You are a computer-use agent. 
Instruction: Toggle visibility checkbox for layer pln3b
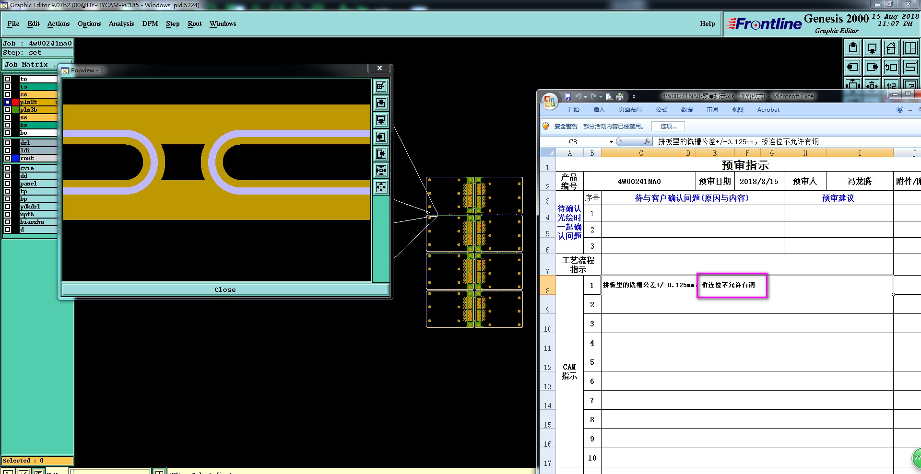[x=8, y=110]
